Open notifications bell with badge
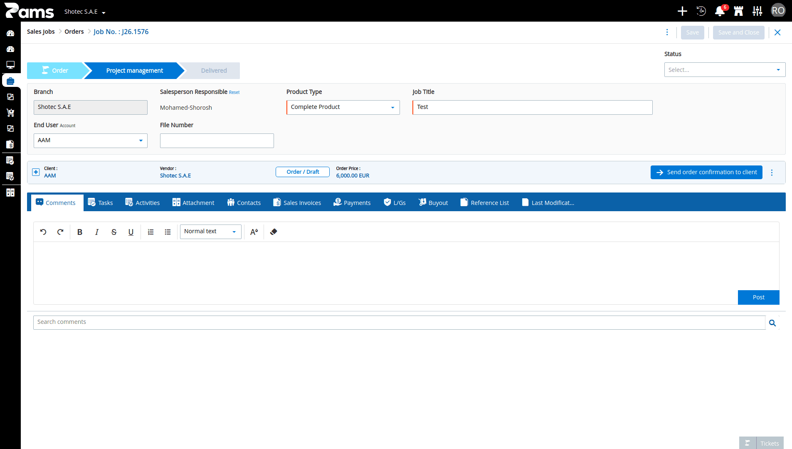This screenshot has width=792, height=449. pos(720,11)
